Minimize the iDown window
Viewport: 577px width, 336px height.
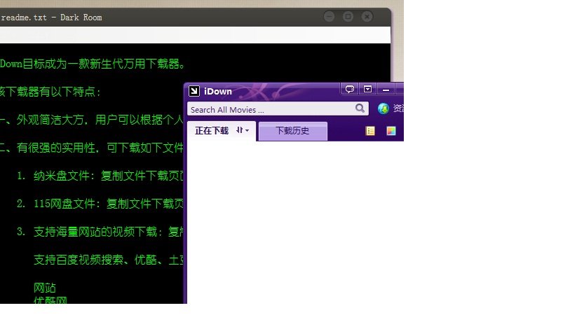click(x=386, y=89)
